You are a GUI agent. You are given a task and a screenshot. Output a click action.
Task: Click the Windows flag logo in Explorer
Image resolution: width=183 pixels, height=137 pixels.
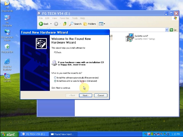pos(175,18)
